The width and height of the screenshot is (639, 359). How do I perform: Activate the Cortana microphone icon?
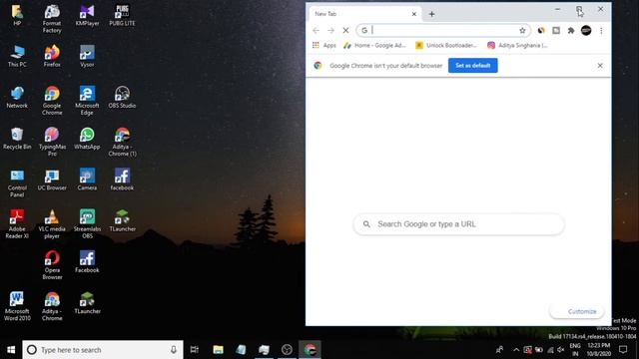[x=173, y=350]
